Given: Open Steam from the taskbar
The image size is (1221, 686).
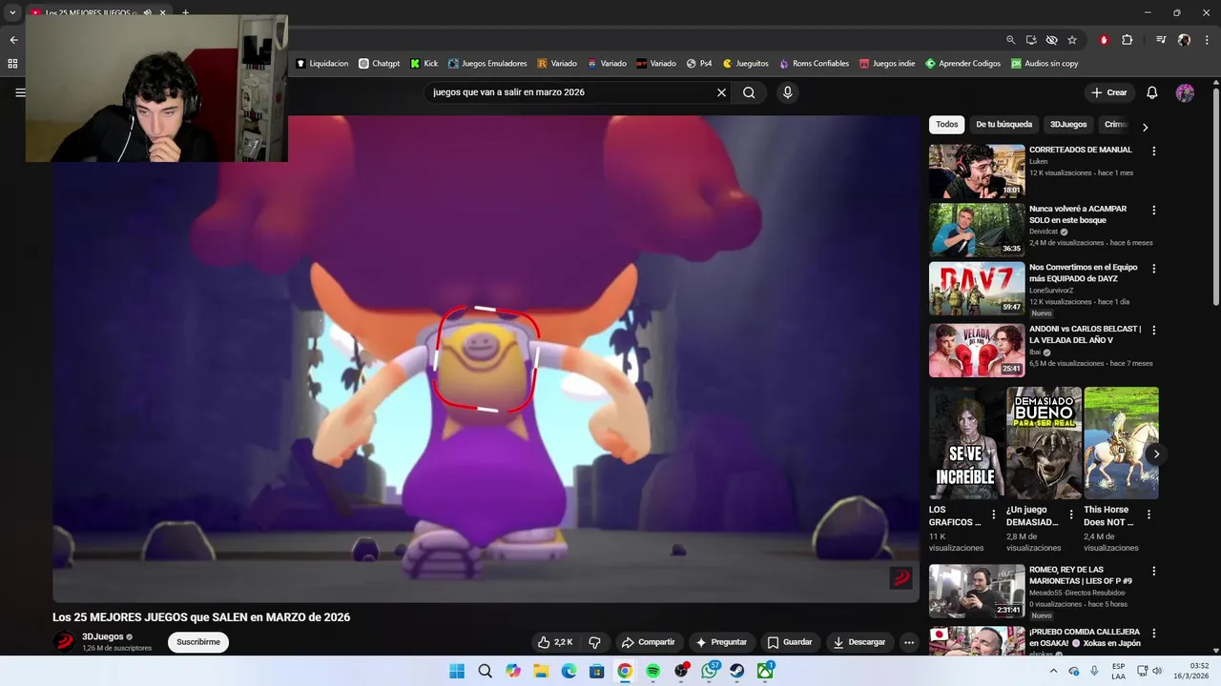Looking at the screenshot, I should click(x=736, y=671).
